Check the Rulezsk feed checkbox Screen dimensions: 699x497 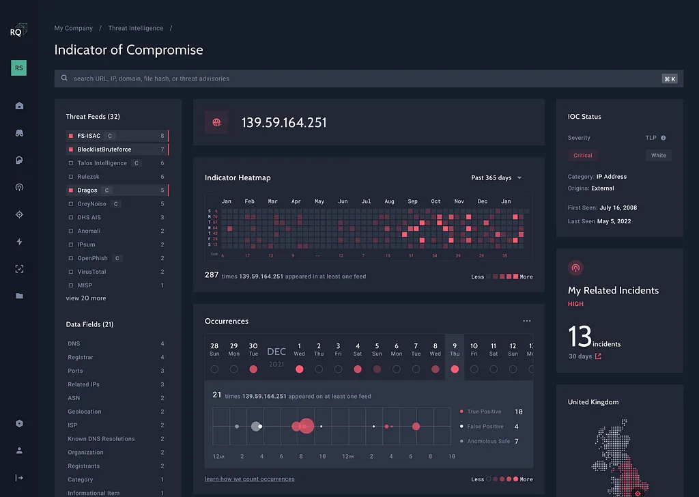[71, 177]
